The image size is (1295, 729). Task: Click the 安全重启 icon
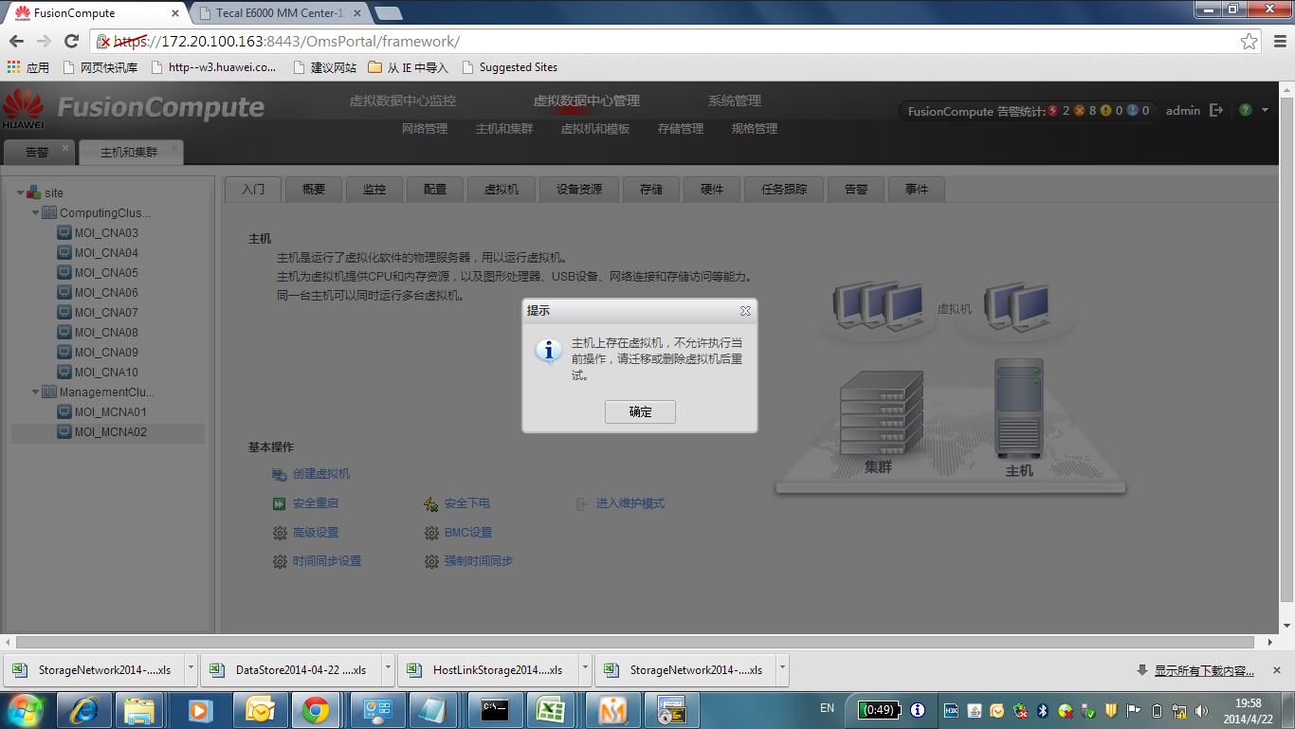point(279,503)
